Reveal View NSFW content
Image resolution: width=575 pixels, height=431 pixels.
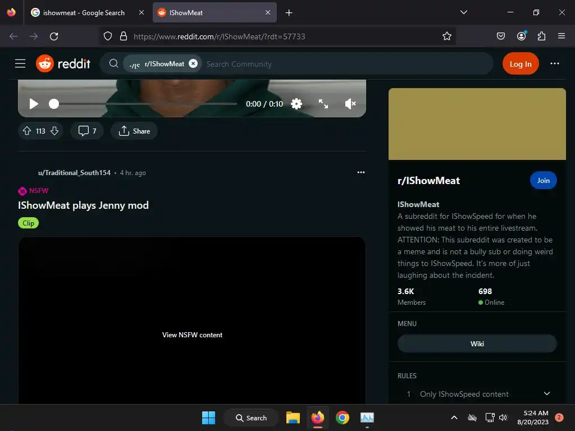[x=192, y=335]
